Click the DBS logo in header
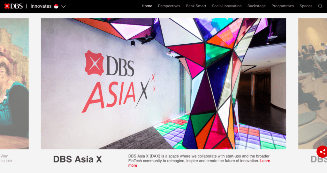The height and width of the screenshot is (173, 327). pos(13,6)
